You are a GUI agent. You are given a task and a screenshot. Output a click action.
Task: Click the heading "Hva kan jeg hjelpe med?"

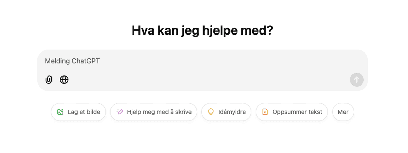tap(202, 30)
